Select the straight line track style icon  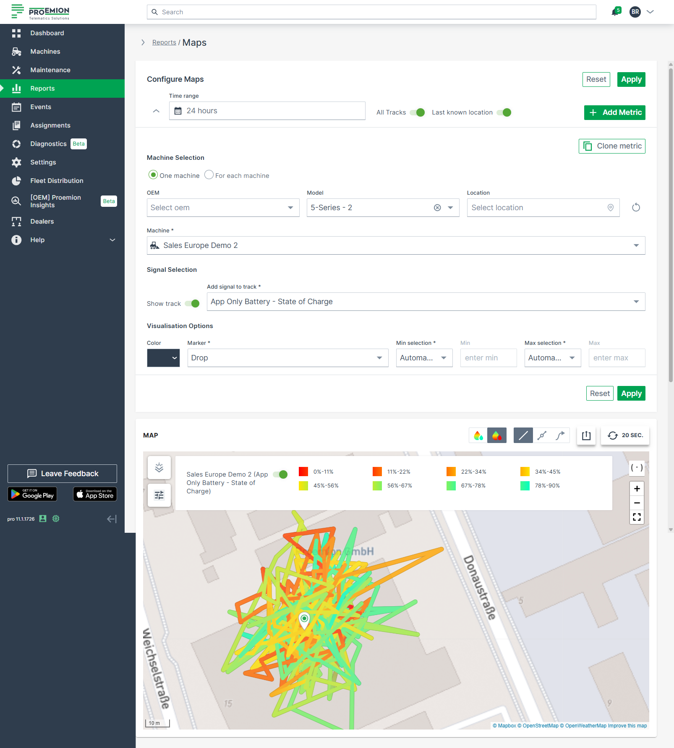point(523,435)
